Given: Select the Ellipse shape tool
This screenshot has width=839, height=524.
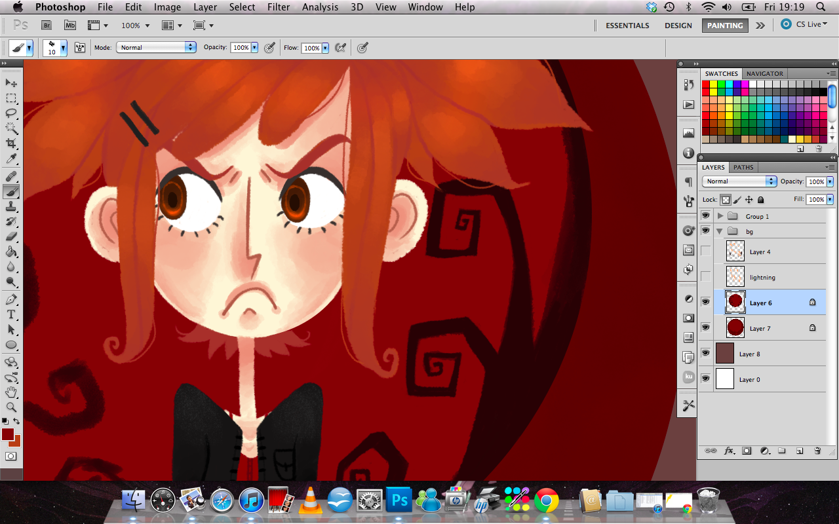Looking at the screenshot, I should pos(11,345).
